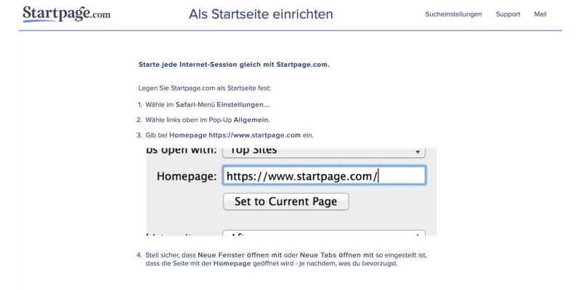Click the bold heading 'Starte jede Internet-Session'

coord(233,65)
